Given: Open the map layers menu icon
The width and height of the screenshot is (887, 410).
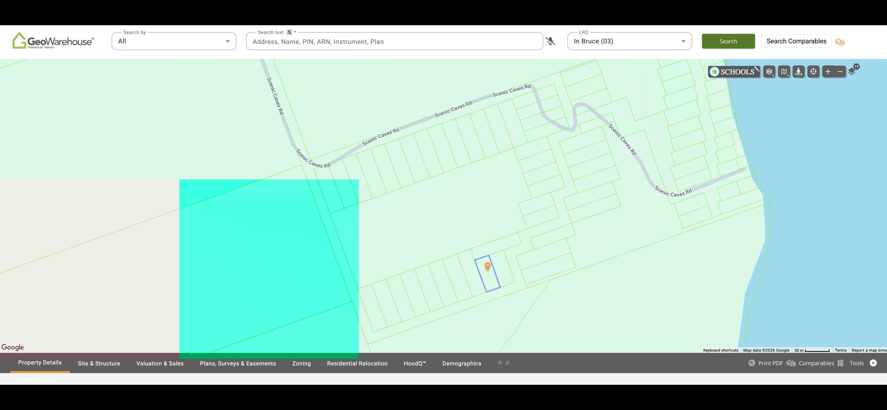Looking at the screenshot, I should point(769,72).
